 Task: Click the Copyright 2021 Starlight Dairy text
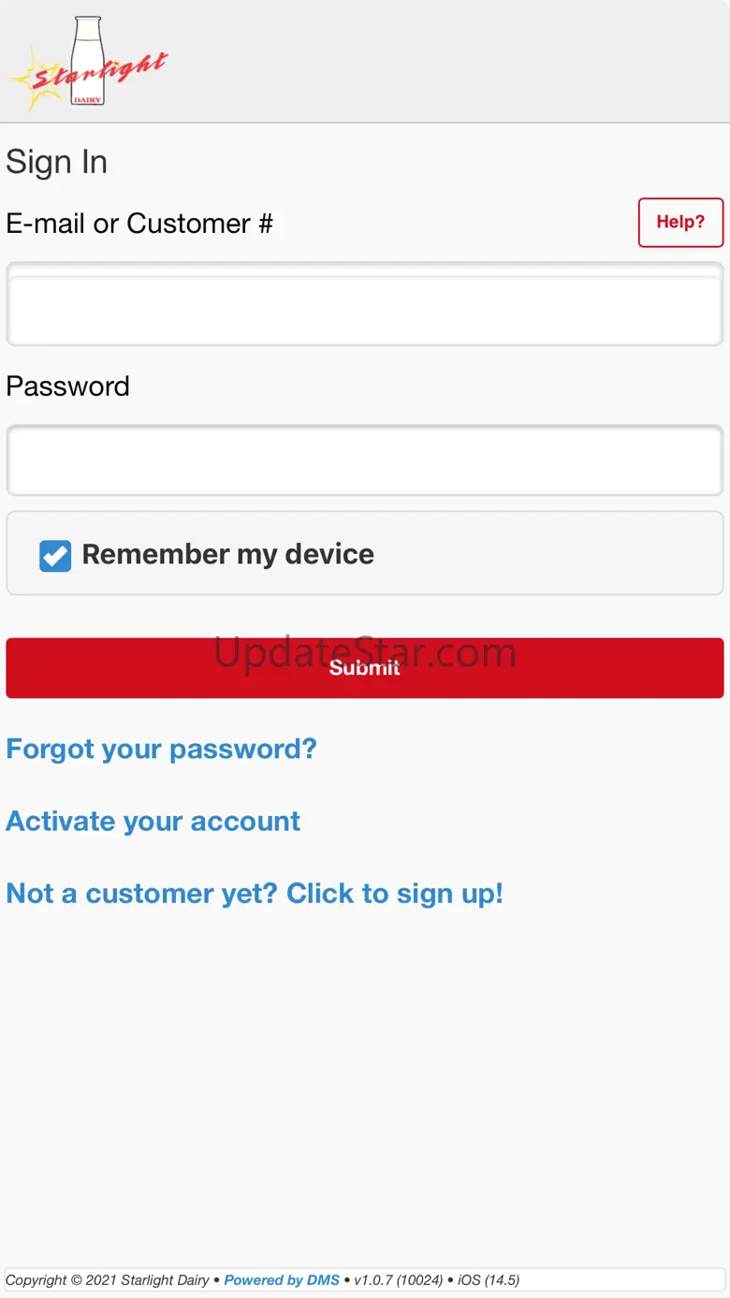click(108, 1280)
